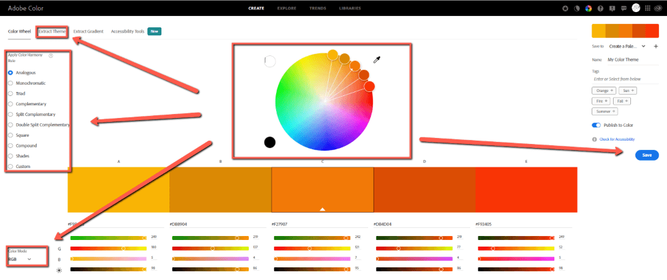The image size is (667, 280).
Task: Click the black circle near the color wheel
Action: [269, 143]
